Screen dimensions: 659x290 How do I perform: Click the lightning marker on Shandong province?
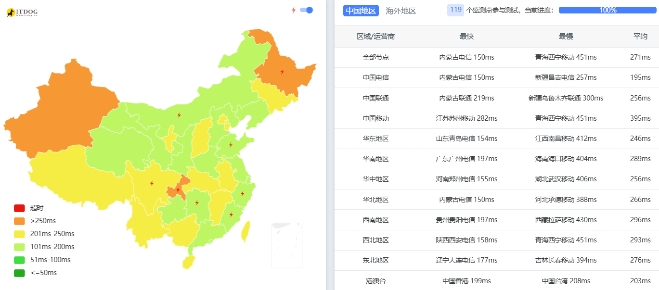[x=231, y=145]
